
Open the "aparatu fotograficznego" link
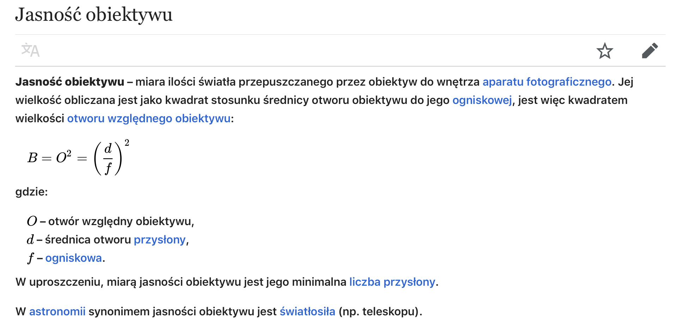point(547,82)
